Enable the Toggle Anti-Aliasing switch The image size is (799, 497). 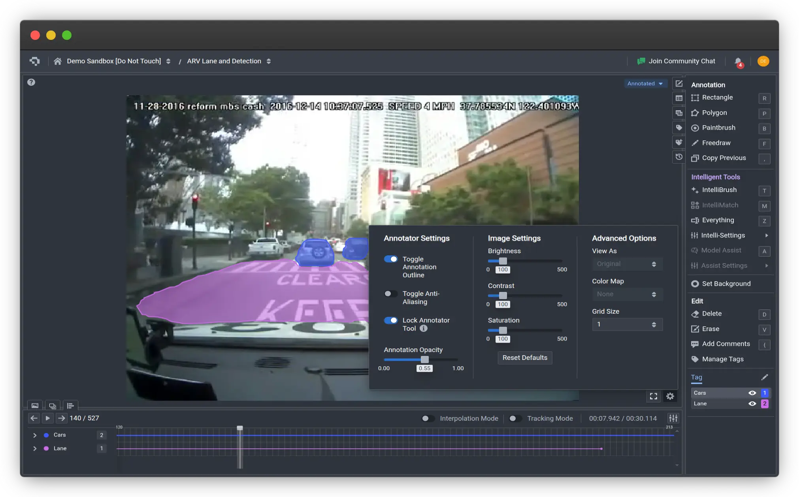pos(391,294)
